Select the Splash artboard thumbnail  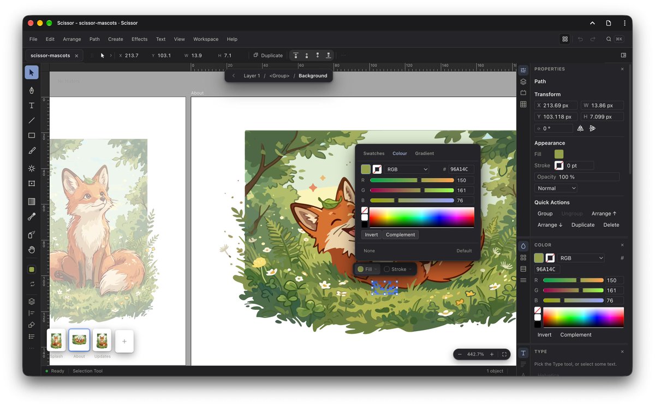56,340
